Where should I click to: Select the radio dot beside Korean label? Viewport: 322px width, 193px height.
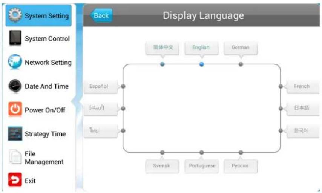pyautogui.click(x=281, y=130)
